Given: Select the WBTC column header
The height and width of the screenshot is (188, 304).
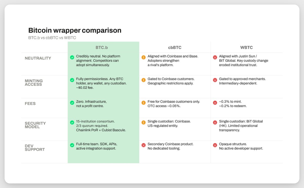Looking at the screenshot, I should point(246,47).
